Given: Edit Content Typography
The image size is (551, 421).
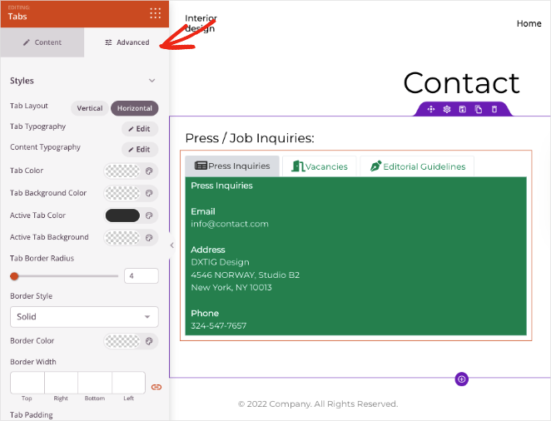Looking at the screenshot, I should coord(140,149).
